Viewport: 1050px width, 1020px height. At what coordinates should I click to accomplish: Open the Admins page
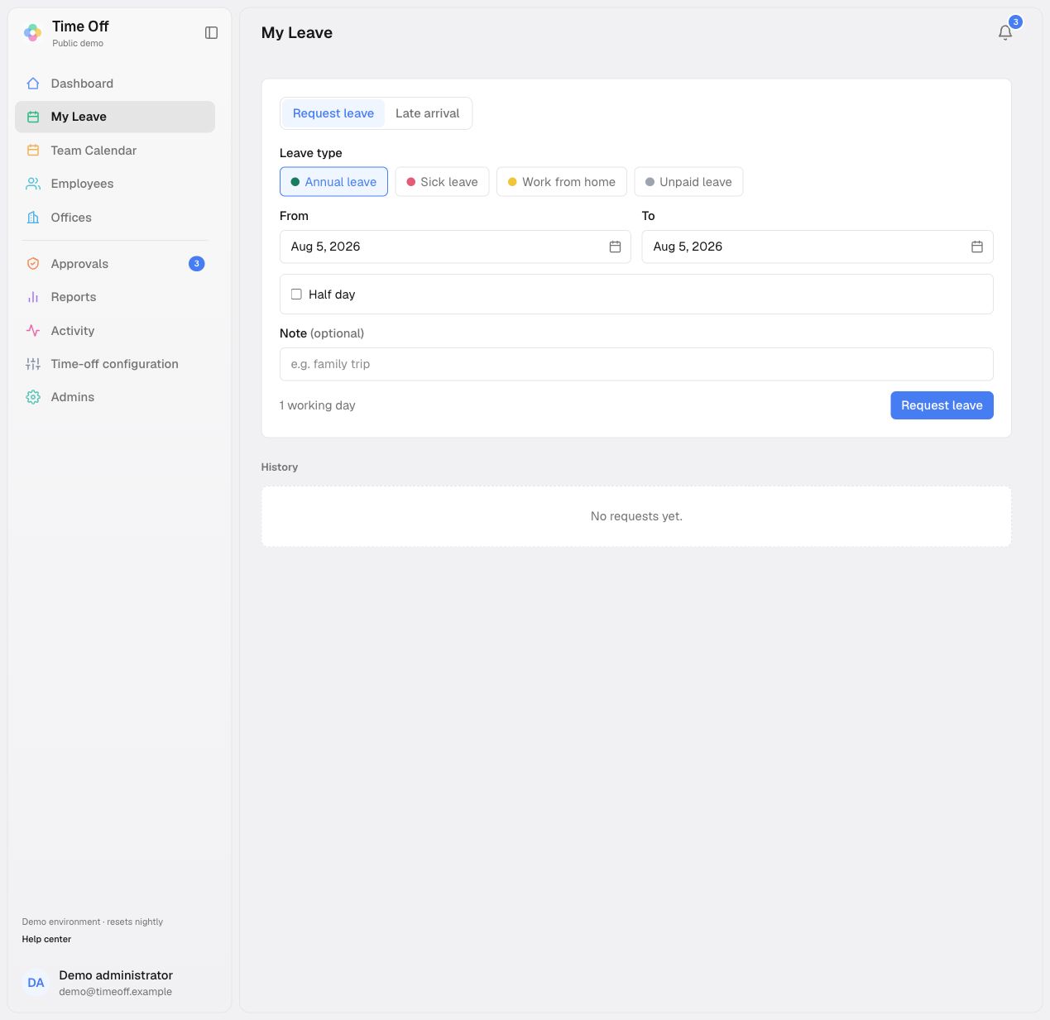[x=115, y=397]
